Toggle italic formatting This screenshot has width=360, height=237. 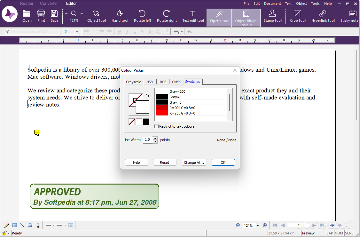[x=127, y=32]
